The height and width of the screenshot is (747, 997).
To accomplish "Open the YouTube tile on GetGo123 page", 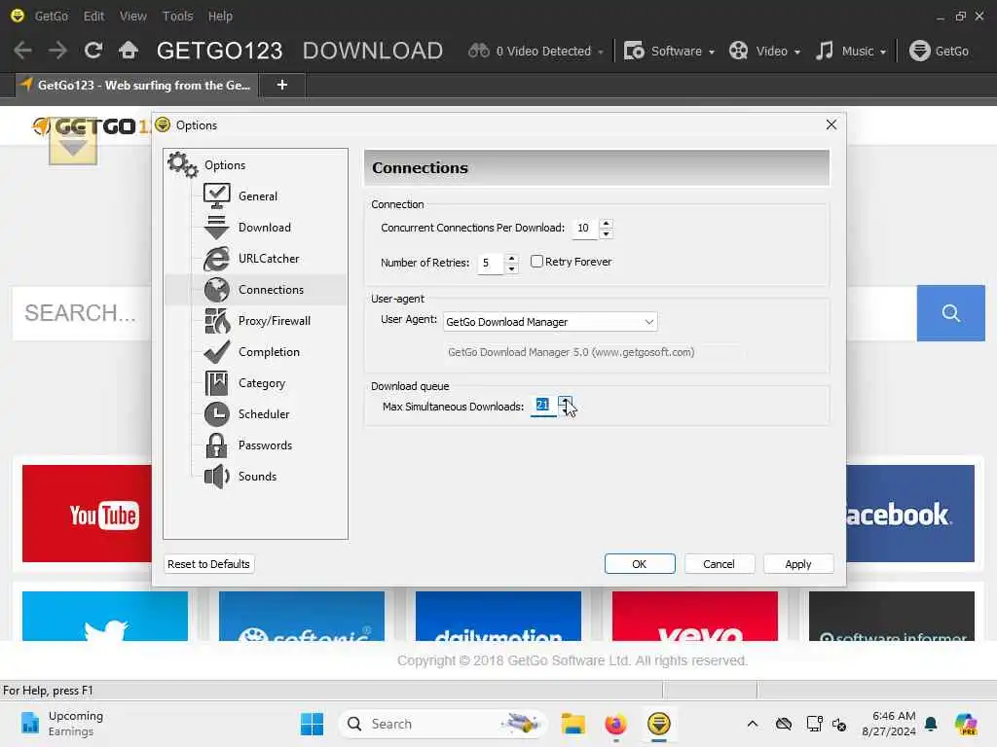I will pos(87,514).
